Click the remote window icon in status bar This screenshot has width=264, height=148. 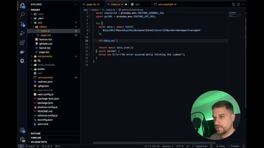click(21, 146)
